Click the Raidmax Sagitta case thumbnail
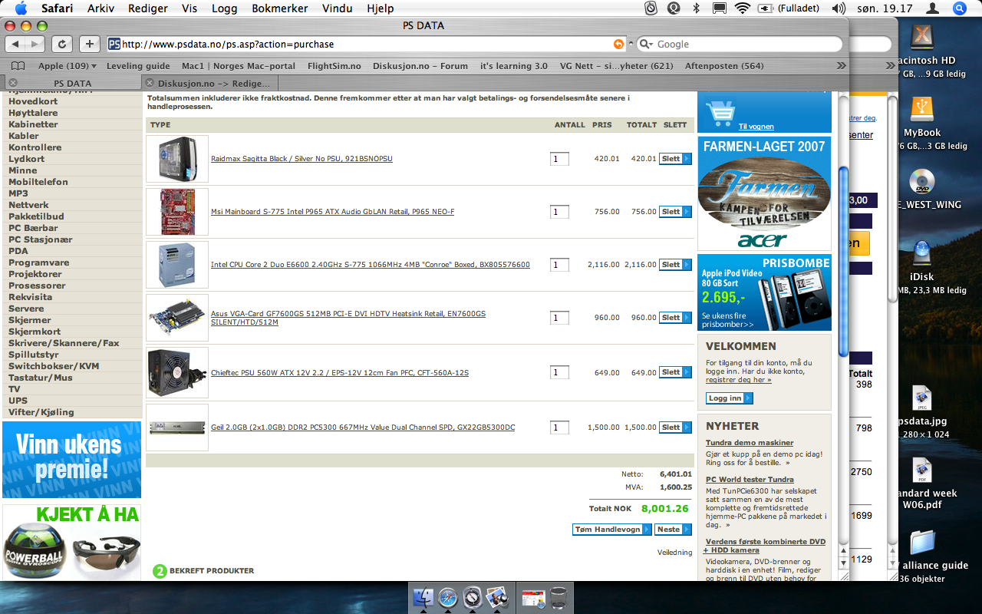982x614 pixels. pyautogui.click(x=177, y=159)
